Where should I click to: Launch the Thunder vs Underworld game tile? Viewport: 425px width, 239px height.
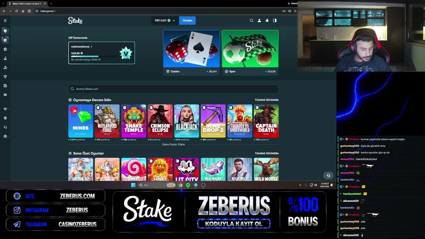[240, 121]
